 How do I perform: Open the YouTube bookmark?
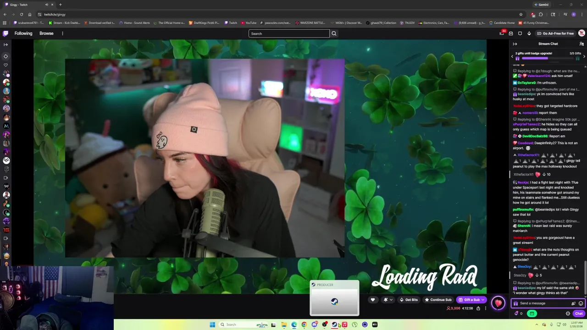(x=248, y=22)
